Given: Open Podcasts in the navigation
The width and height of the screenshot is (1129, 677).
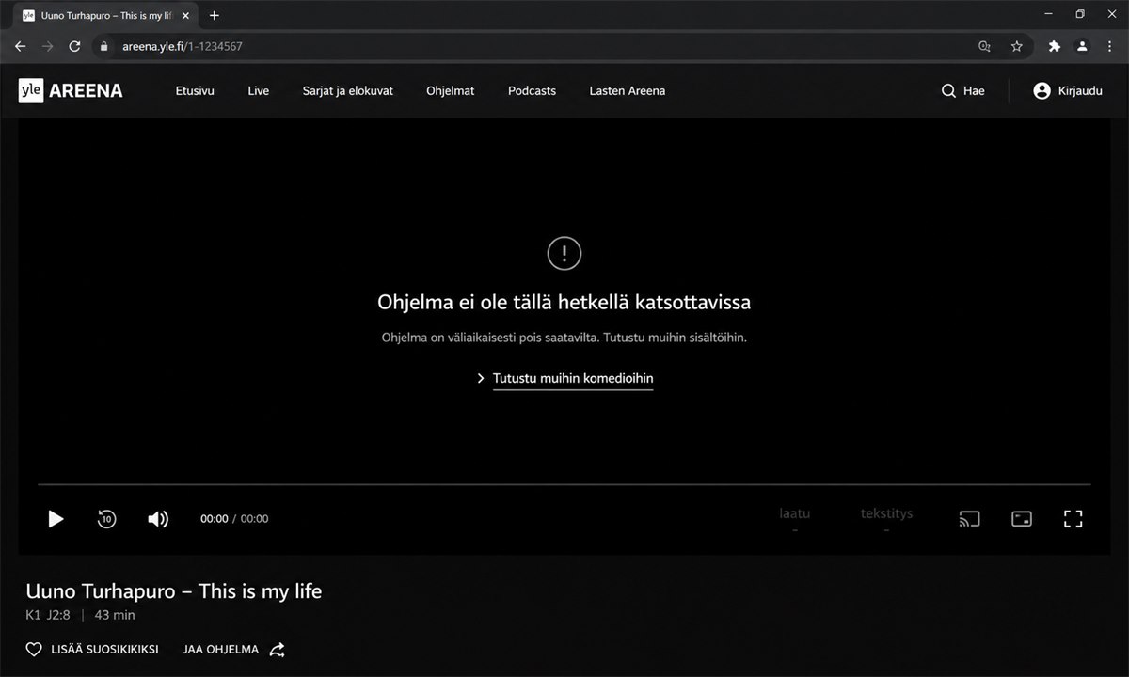Looking at the screenshot, I should point(533,91).
